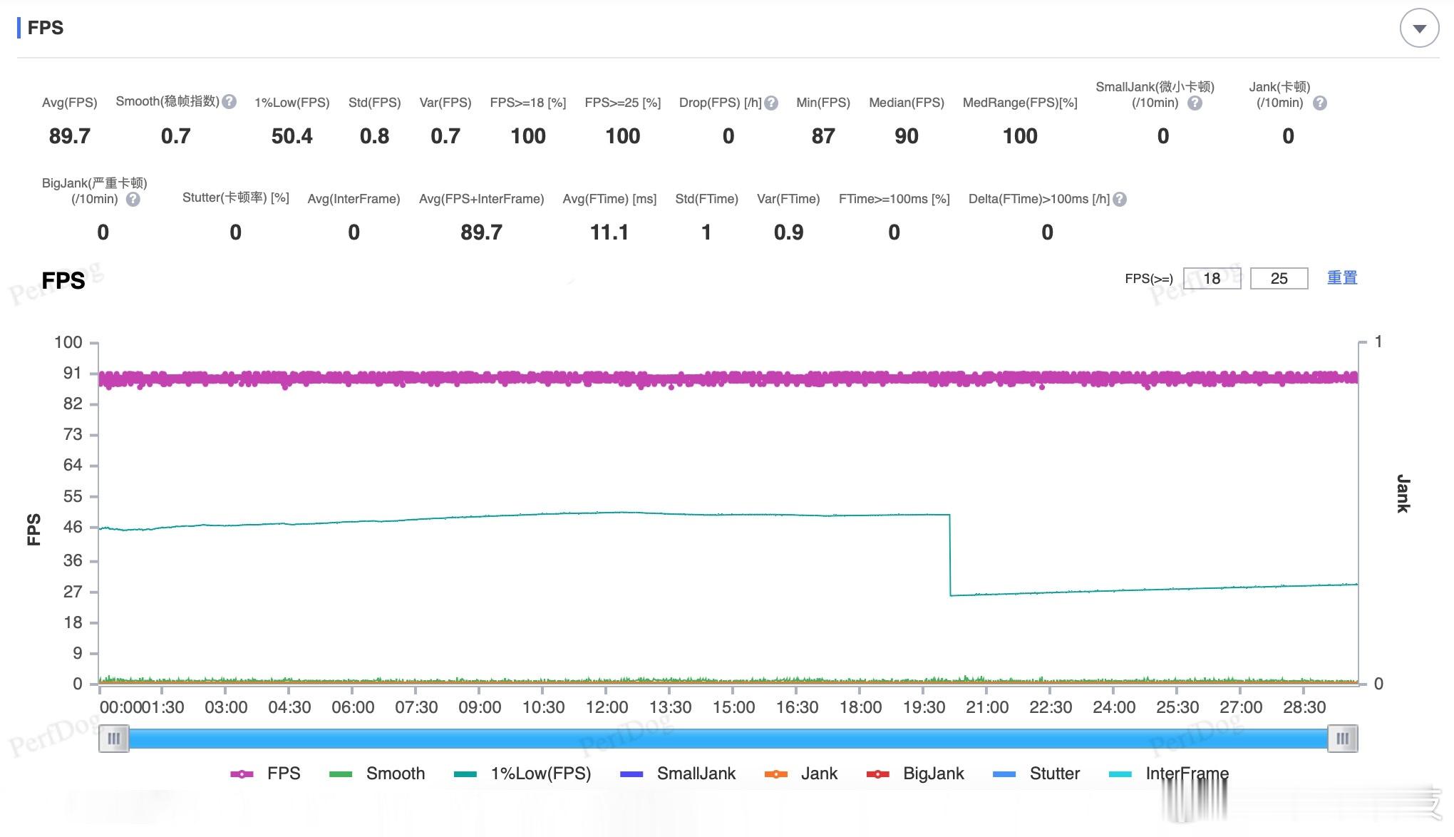Reset the FPS thresholds with 重置 link
This screenshot has height=837, width=1454.
tap(1342, 277)
